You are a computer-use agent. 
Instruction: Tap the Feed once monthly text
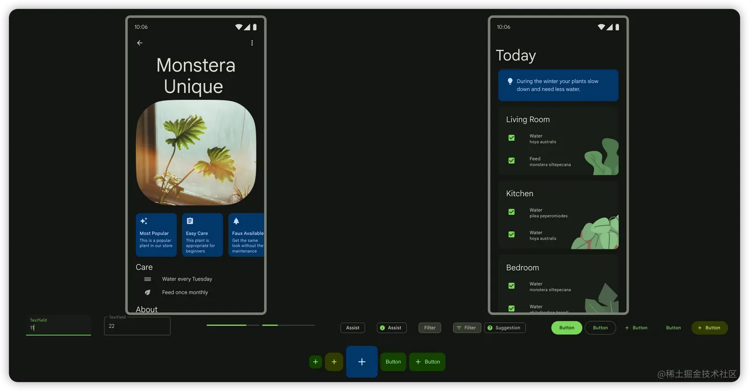185,293
